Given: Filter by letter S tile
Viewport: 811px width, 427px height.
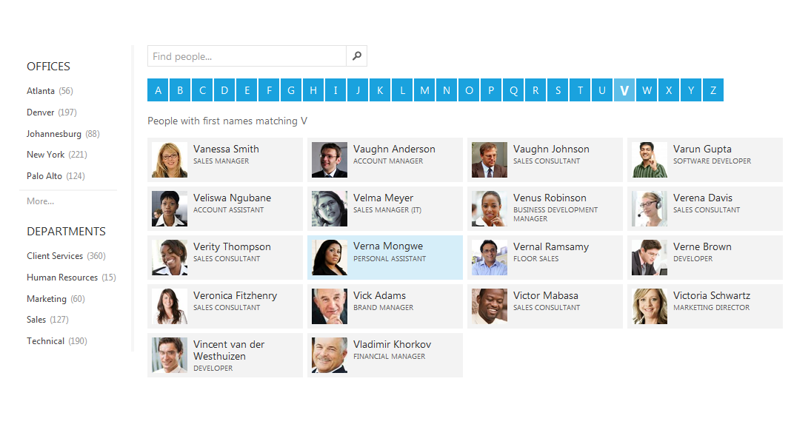Looking at the screenshot, I should point(558,90).
